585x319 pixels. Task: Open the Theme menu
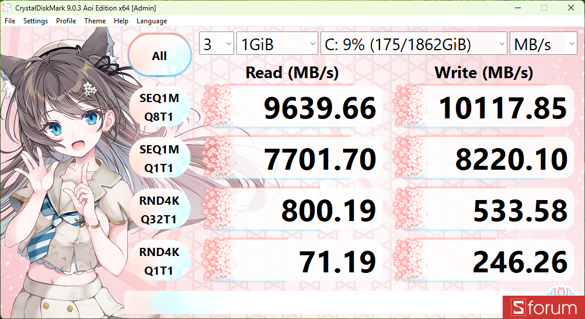(x=95, y=21)
